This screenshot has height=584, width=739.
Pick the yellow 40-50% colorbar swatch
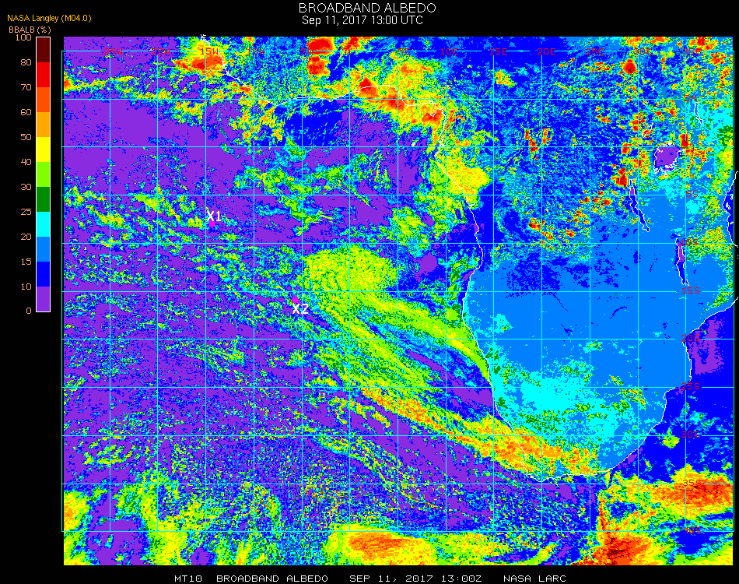tap(44, 150)
